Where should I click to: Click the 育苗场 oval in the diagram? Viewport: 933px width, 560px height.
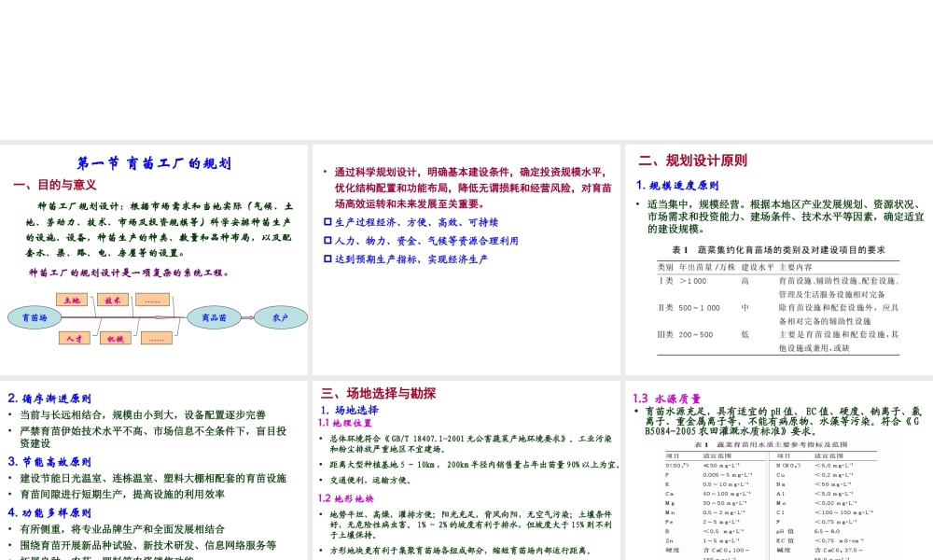[35, 318]
